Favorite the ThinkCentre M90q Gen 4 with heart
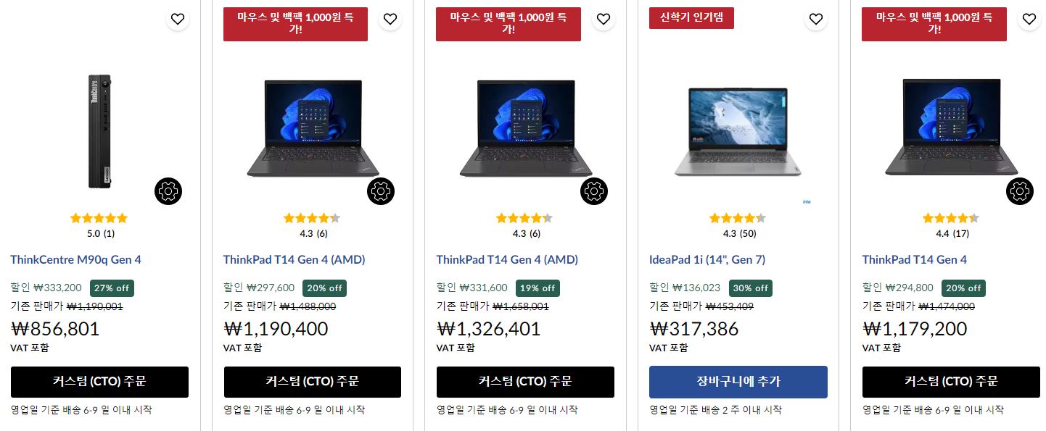This screenshot has height=431, width=1046. pyautogui.click(x=178, y=19)
